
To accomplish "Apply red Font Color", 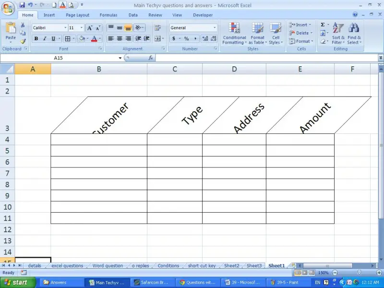I will 94,39.
